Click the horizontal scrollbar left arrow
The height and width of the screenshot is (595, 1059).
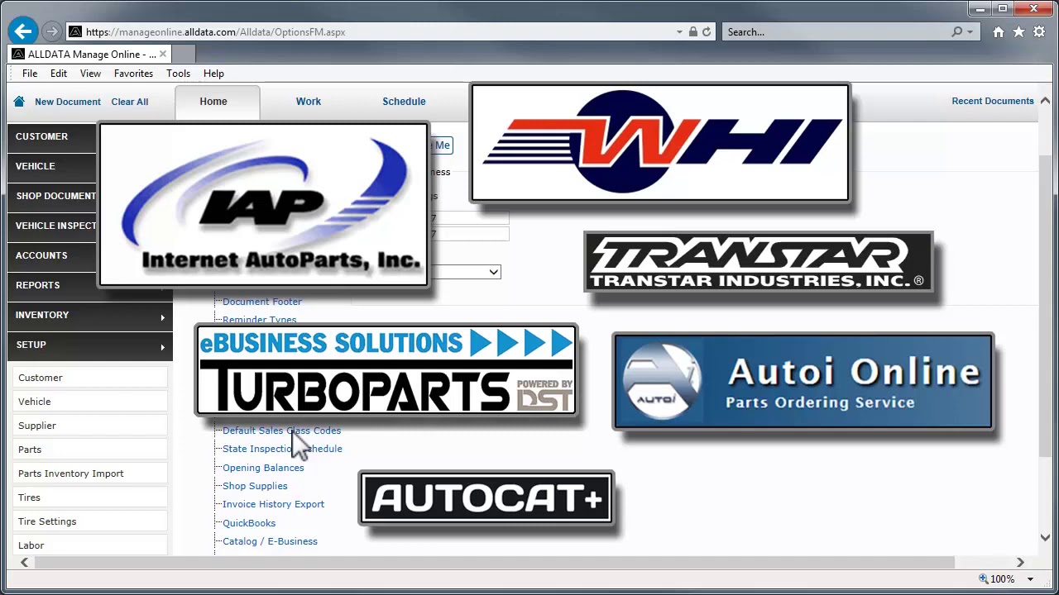[x=24, y=562]
